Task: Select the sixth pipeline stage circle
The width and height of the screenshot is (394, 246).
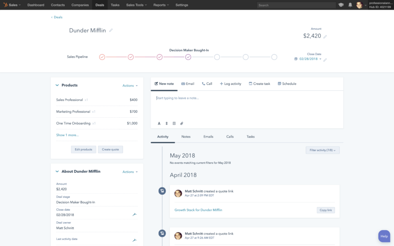Action: point(246,57)
